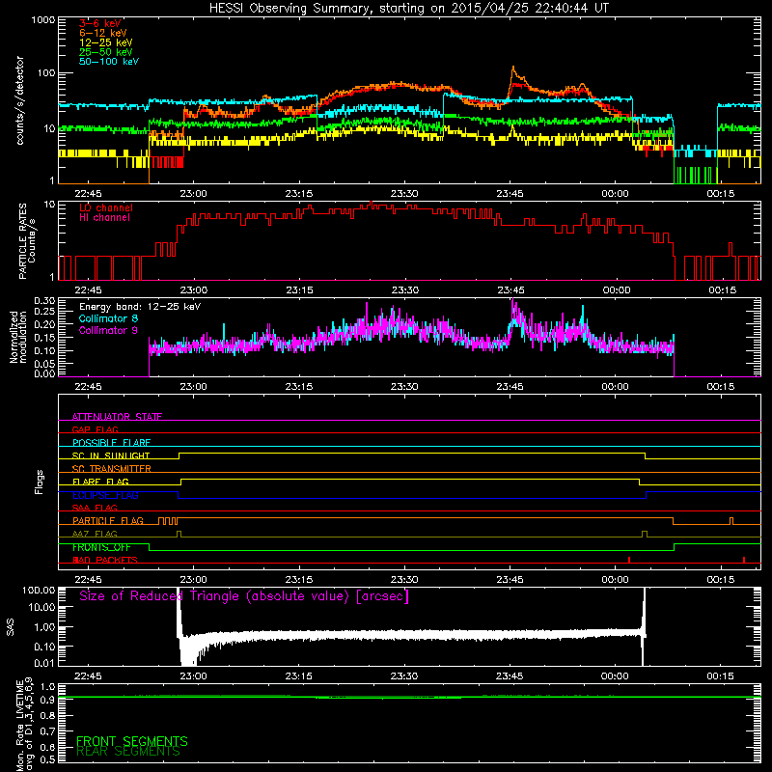Screen dimensions: 772x772
Task: Click the SC TRANSMITTER flag label
Action: (112, 468)
